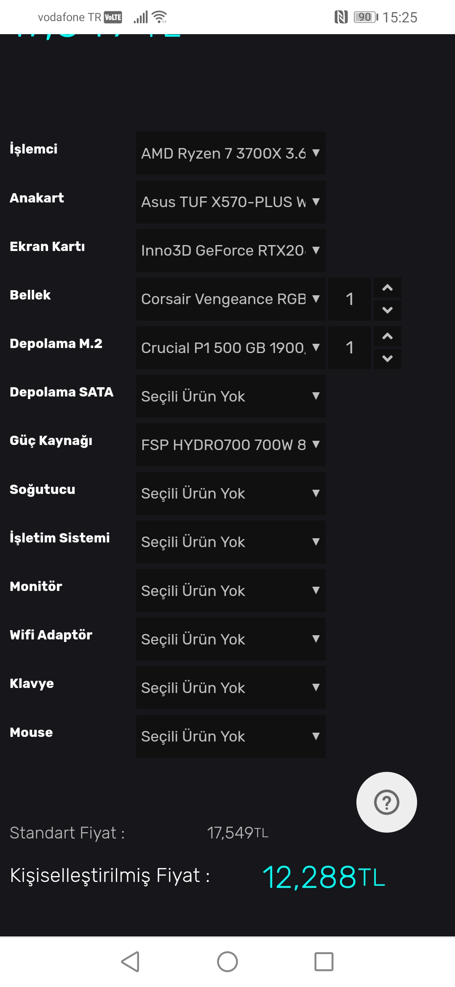Increase Bellek quantity with up arrow

click(387, 288)
